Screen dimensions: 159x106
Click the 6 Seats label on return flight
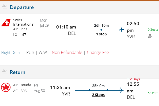point(153,93)
